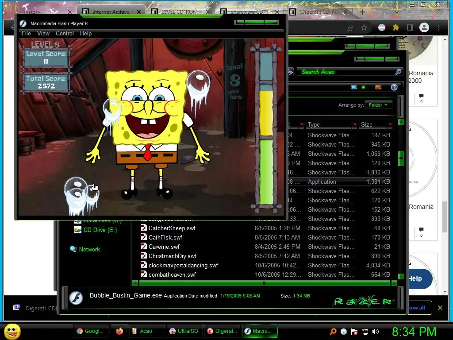This screenshot has height=340, width=453.
Task: Select the CathFisk.swf file
Action: click(165, 237)
